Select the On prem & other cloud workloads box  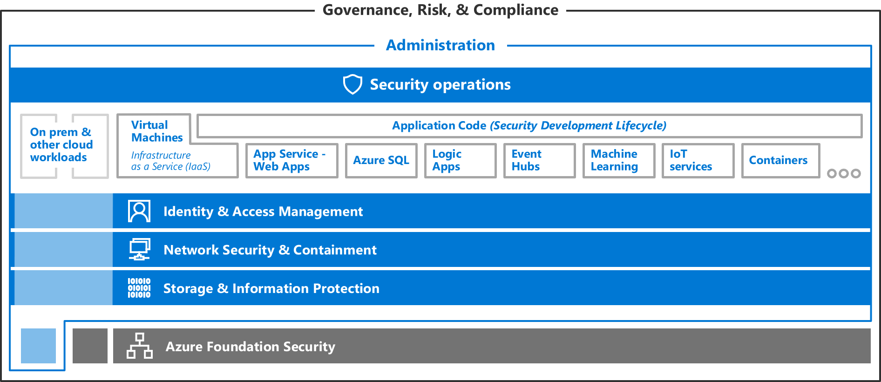click(64, 146)
